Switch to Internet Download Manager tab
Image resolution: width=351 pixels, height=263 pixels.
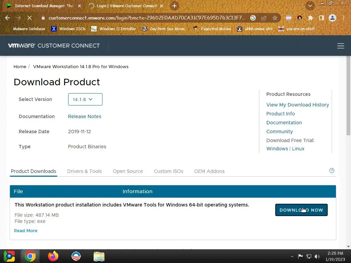pos(43,6)
